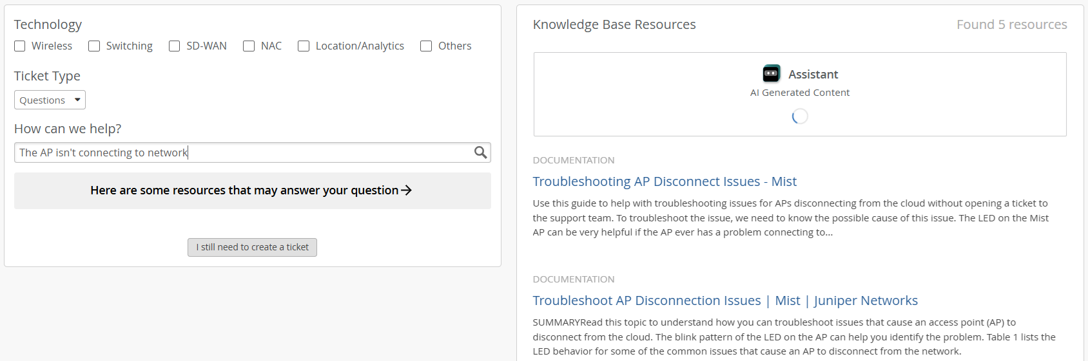Click the Found 5 resources text
The image size is (1088, 361).
[x=1011, y=24]
